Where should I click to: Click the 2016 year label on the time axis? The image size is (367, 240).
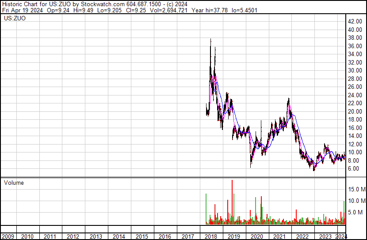(164, 236)
